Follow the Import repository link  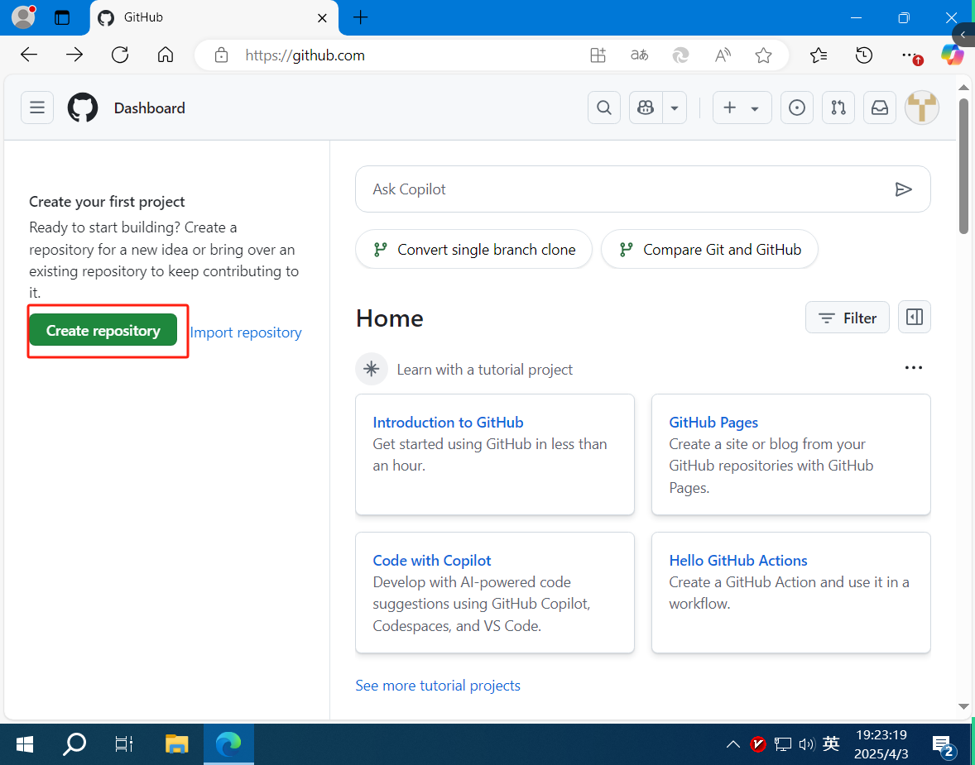point(246,332)
